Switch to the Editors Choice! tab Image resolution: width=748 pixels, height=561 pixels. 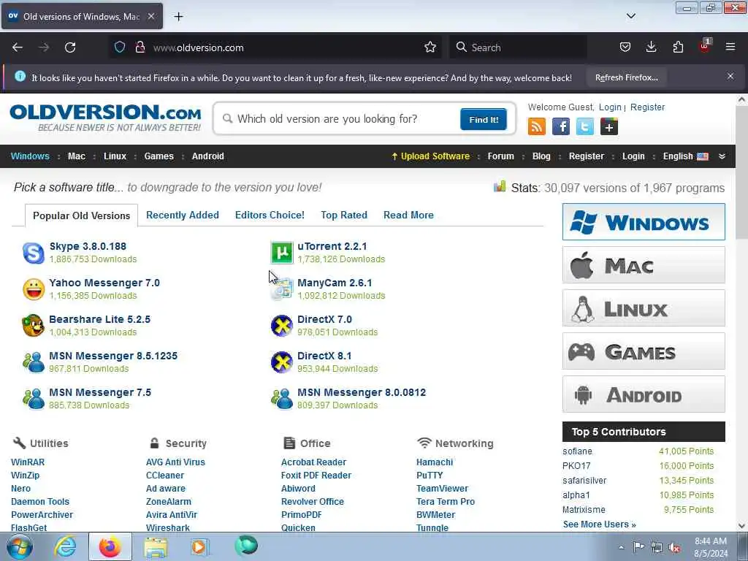tap(270, 215)
